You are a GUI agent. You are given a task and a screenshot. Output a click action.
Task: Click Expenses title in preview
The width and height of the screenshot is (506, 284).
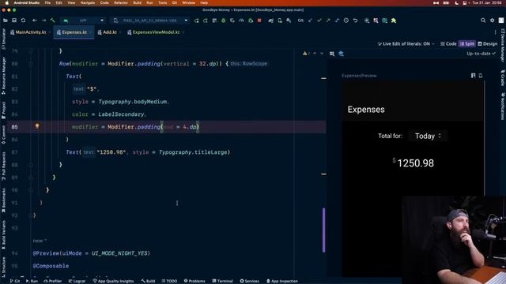click(x=366, y=110)
